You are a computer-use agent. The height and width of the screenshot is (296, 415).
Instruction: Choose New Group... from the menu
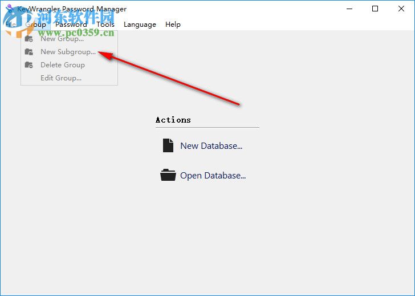coord(70,39)
